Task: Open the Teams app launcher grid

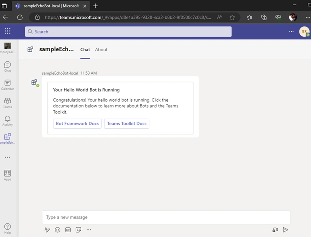Action: [x=8, y=31]
